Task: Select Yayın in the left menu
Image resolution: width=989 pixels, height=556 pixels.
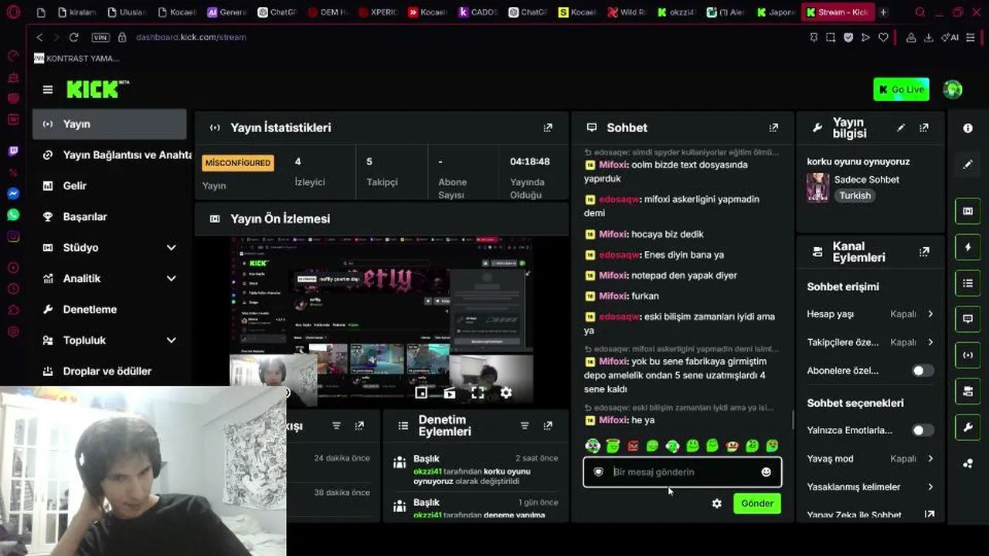Action: click(x=110, y=124)
